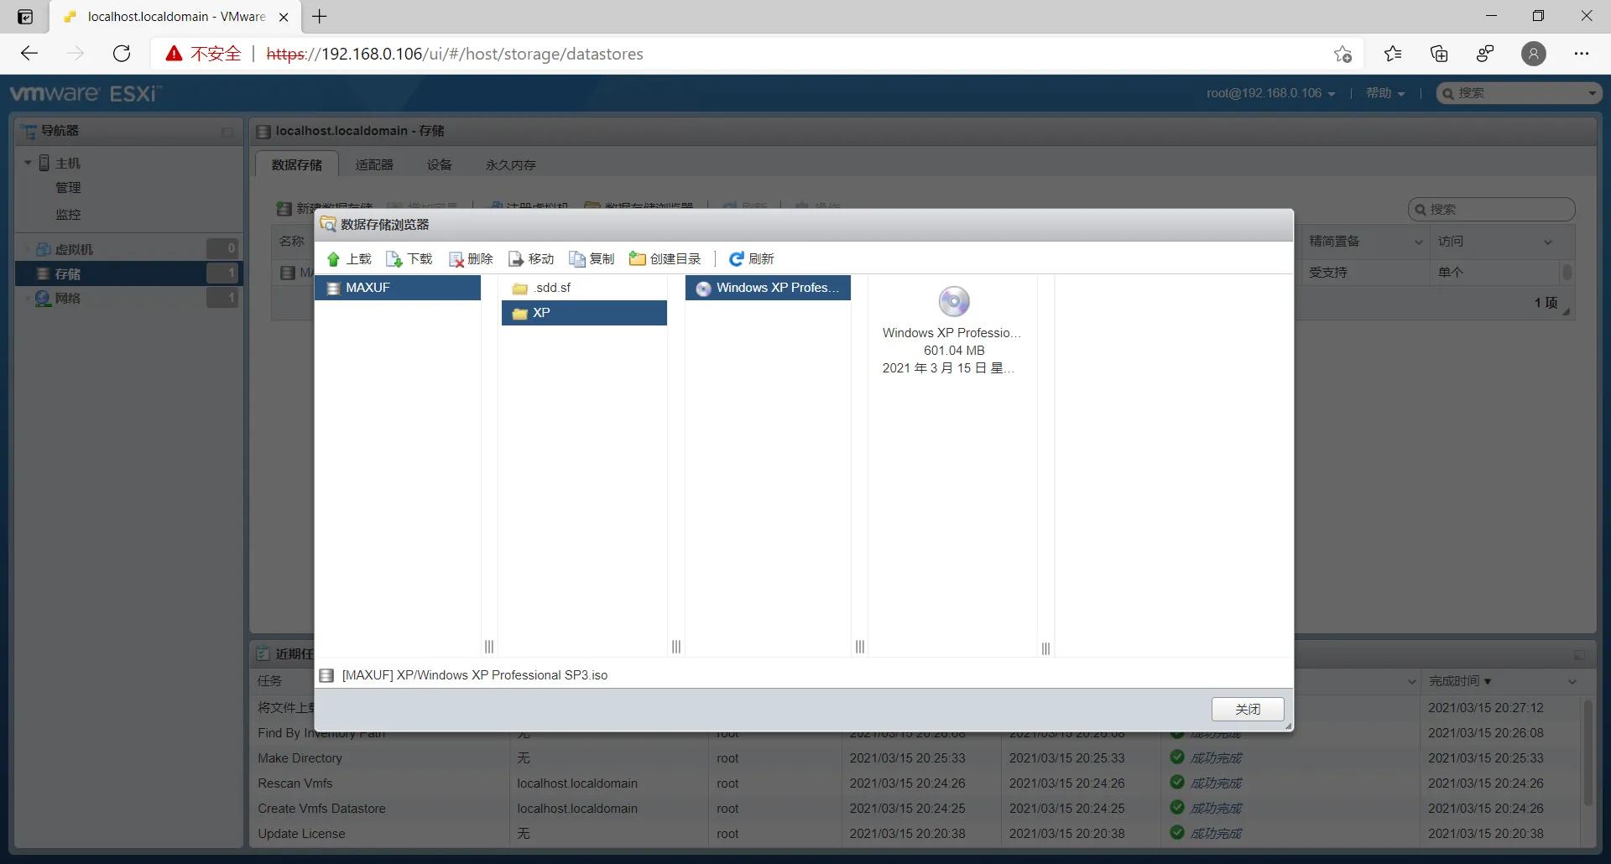Viewport: 1611px width, 864px height.
Task: Click the 移动 (move) icon
Action: [x=517, y=258]
